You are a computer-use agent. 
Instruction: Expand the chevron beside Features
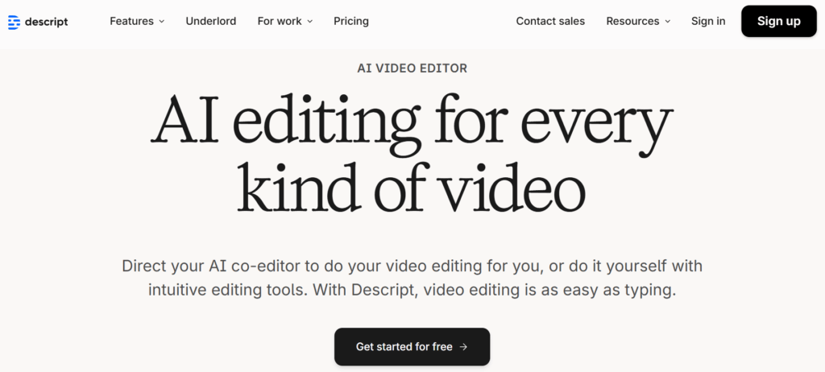[161, 22]
